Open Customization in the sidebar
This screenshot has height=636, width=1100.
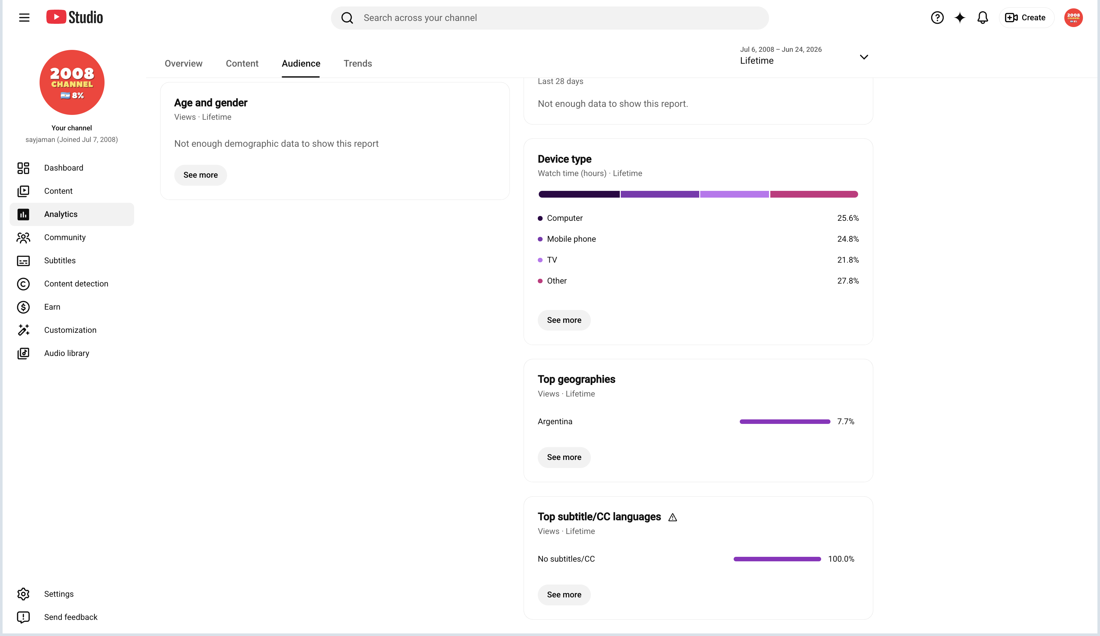72,330
